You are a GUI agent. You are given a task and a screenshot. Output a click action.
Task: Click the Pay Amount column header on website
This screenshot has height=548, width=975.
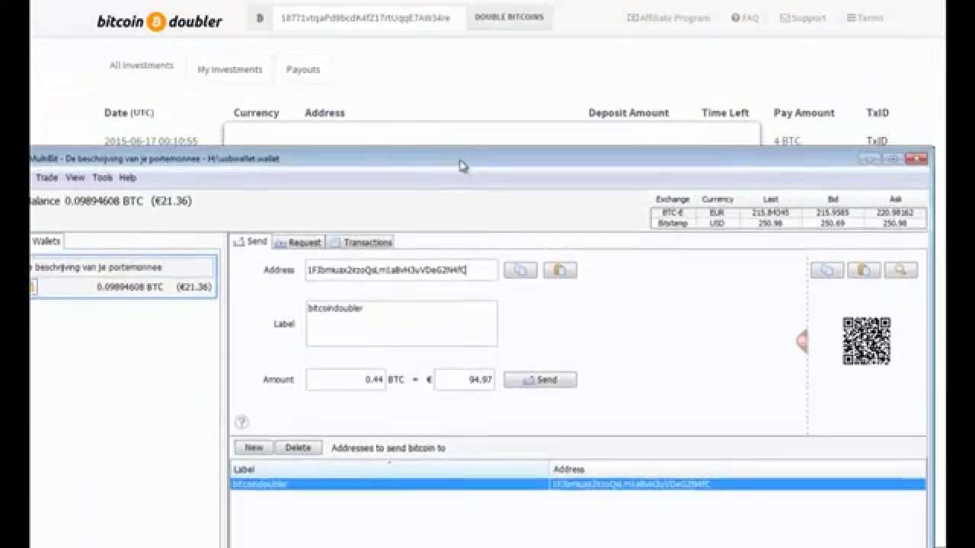(804, 113)
